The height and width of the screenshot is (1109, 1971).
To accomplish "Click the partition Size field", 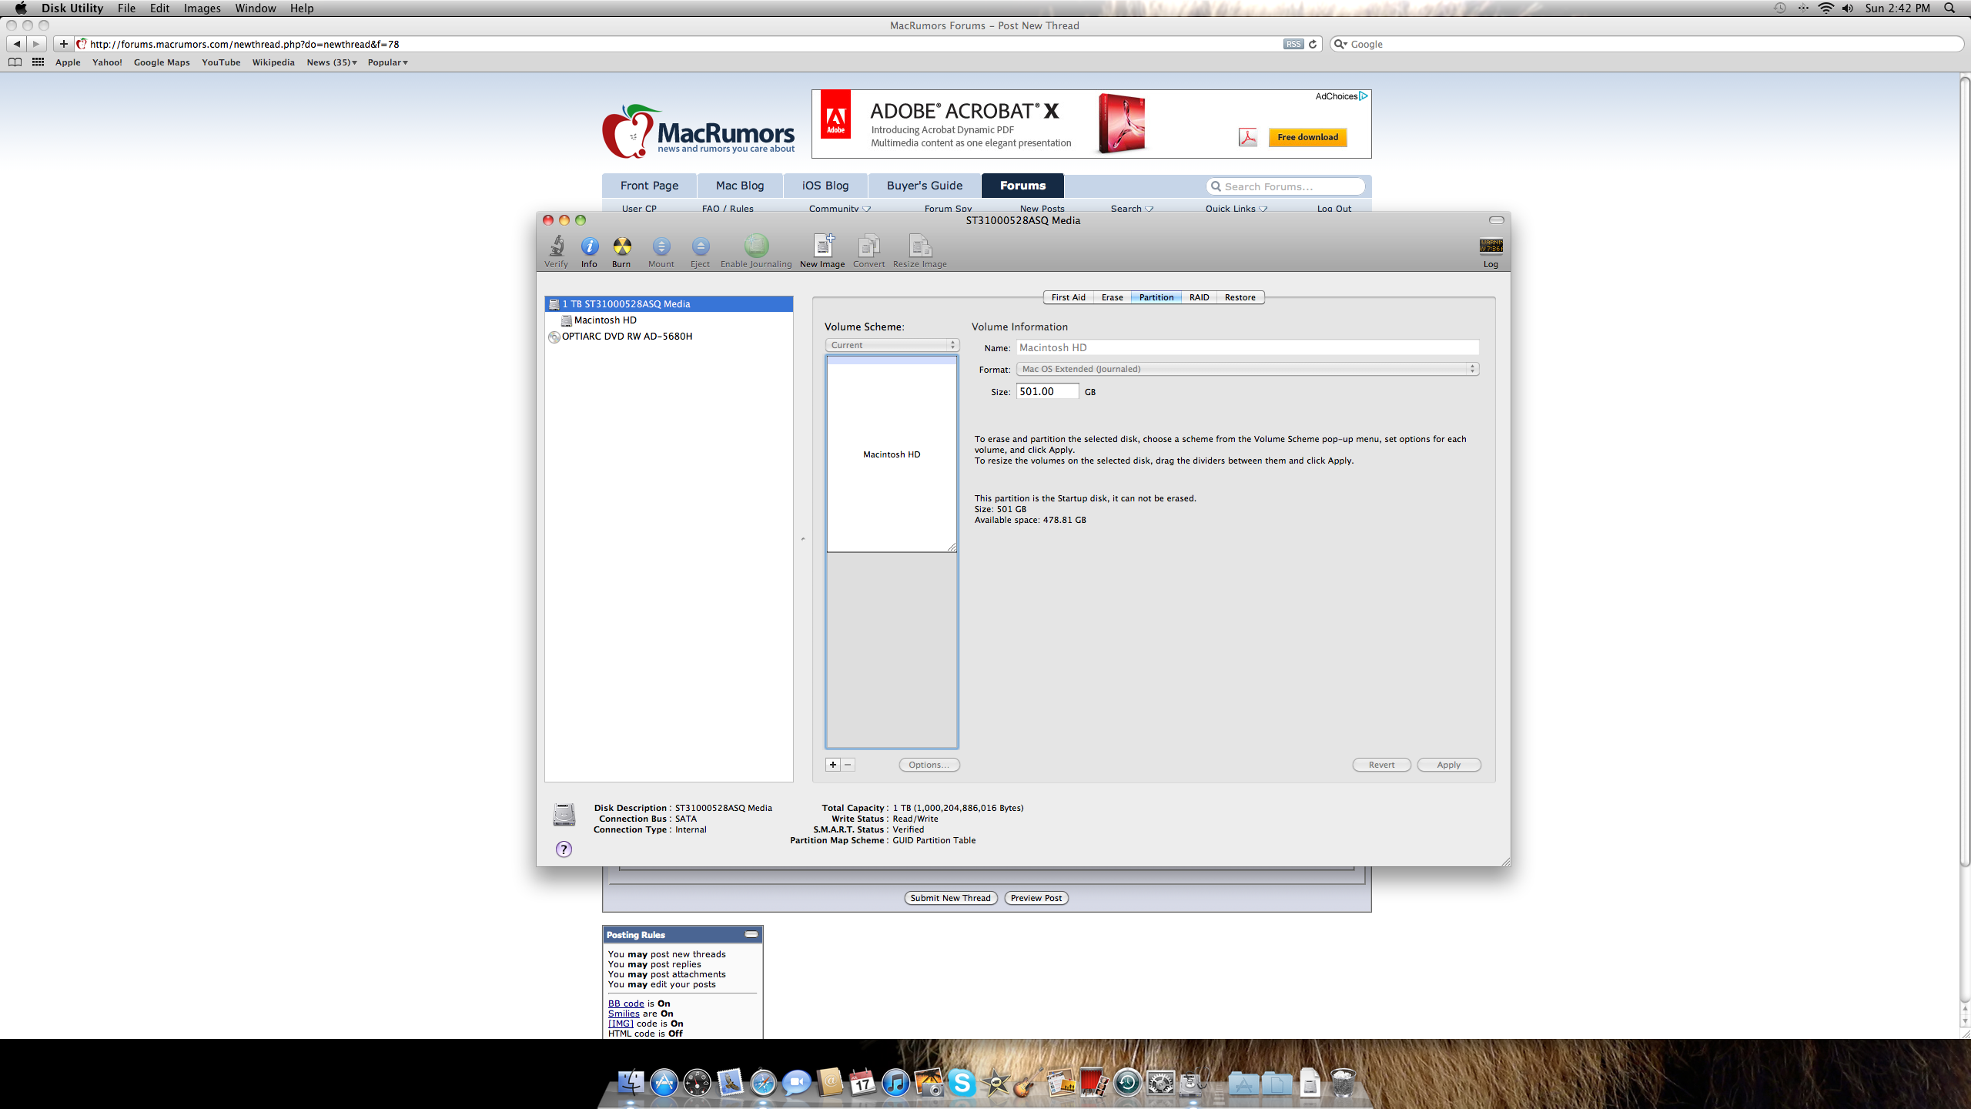I will pyautogui.click(x=1047, y=391).
